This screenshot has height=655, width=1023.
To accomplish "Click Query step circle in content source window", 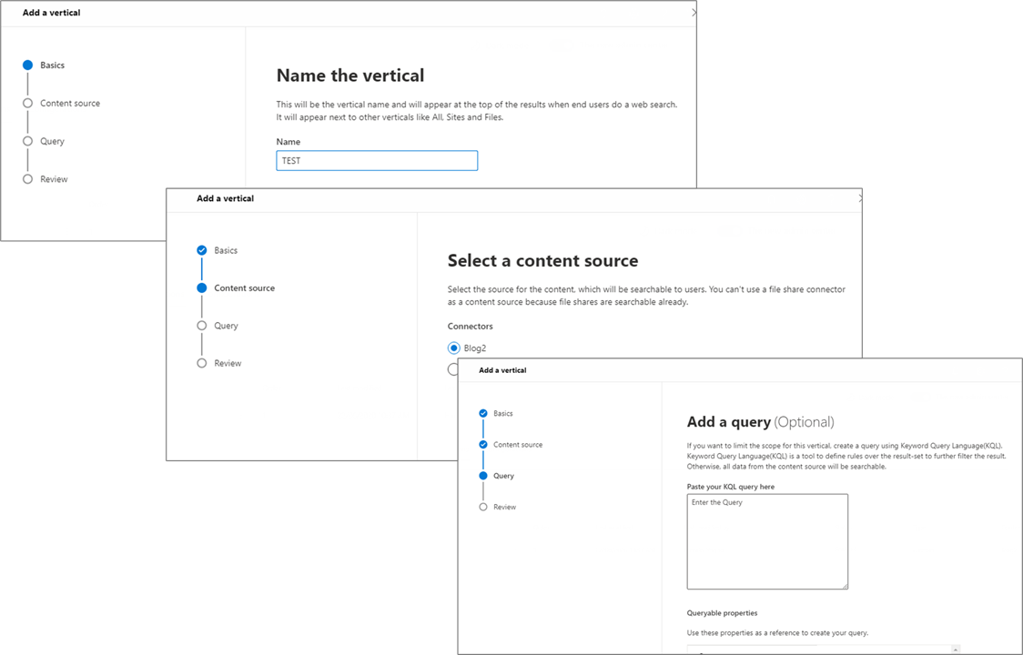I will (202, 326).
